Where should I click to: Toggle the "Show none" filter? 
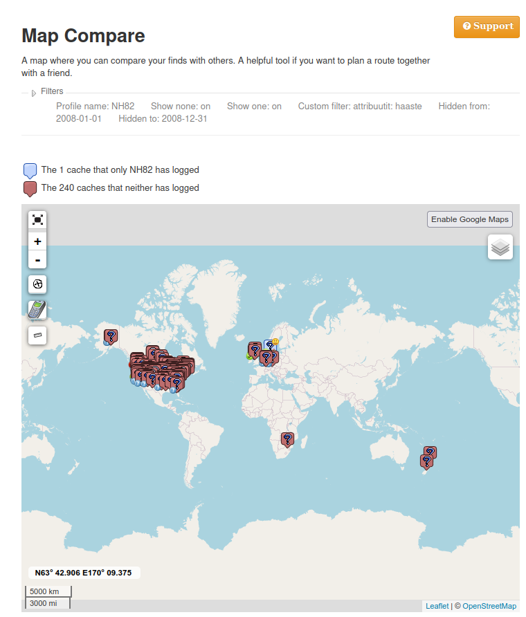click(181, 106)
